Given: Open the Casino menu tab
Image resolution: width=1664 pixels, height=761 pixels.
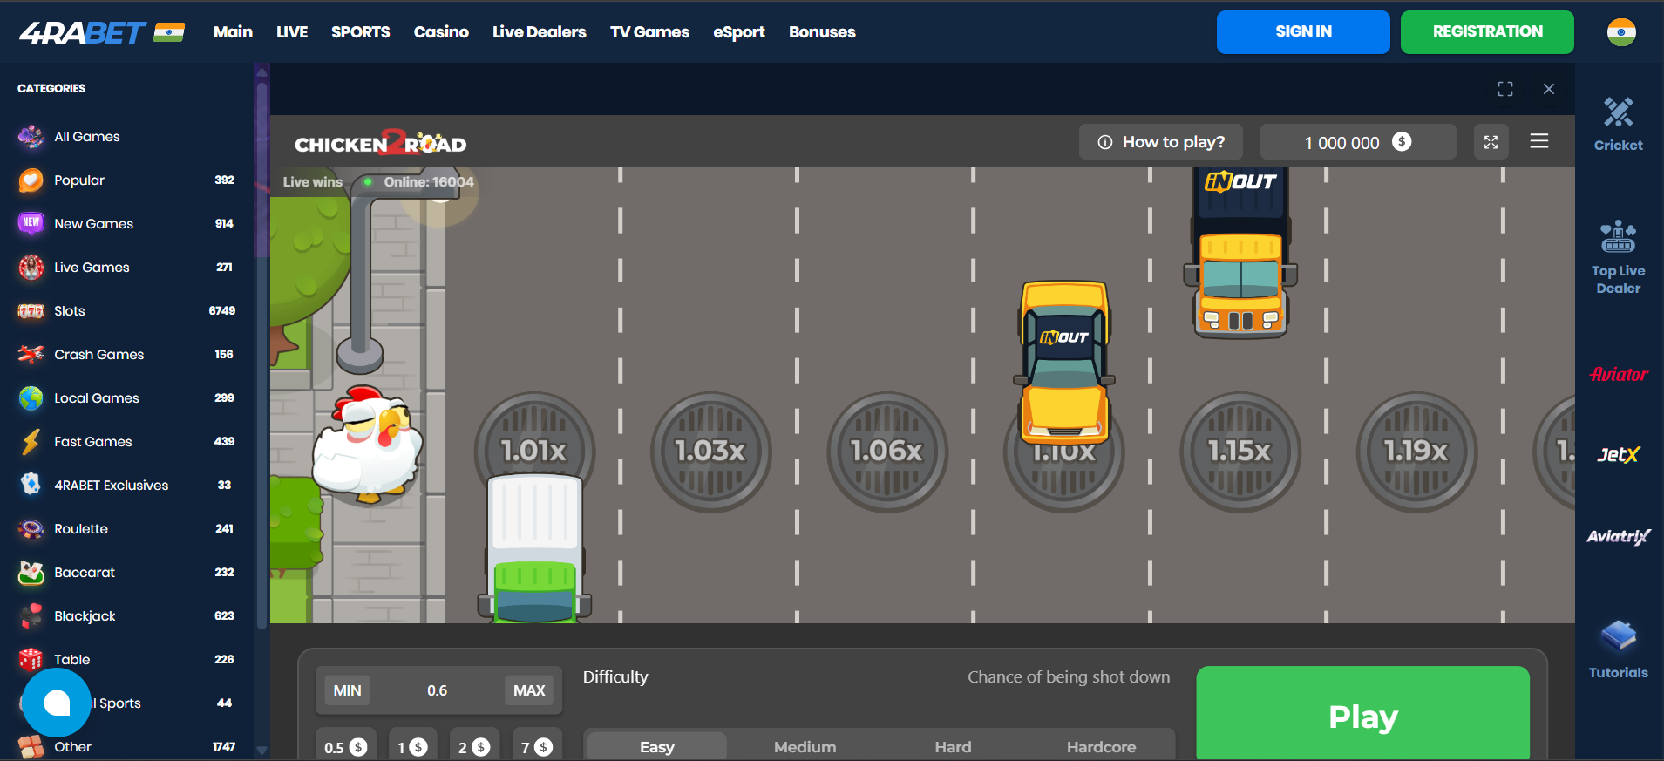Looking at the screenshot, I should [x=441, y=32].
